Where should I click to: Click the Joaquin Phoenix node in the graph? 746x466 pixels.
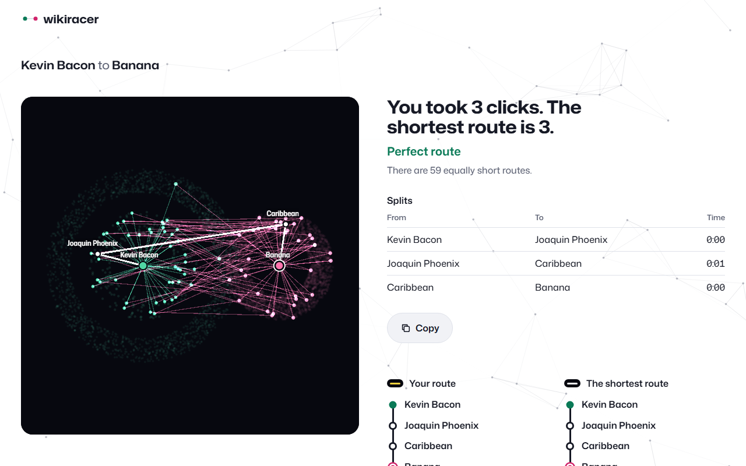click(98, 254)
